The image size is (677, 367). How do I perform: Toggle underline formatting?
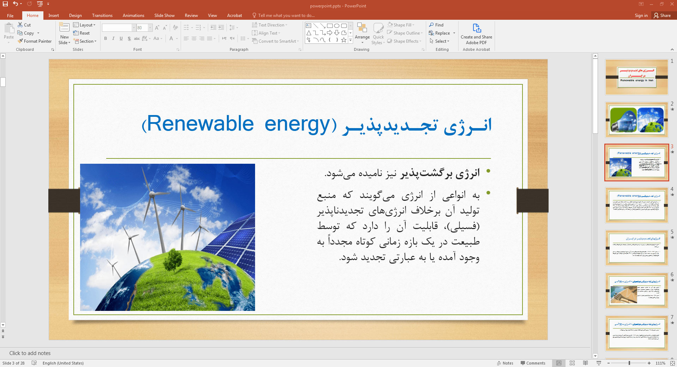coord(121,38)
